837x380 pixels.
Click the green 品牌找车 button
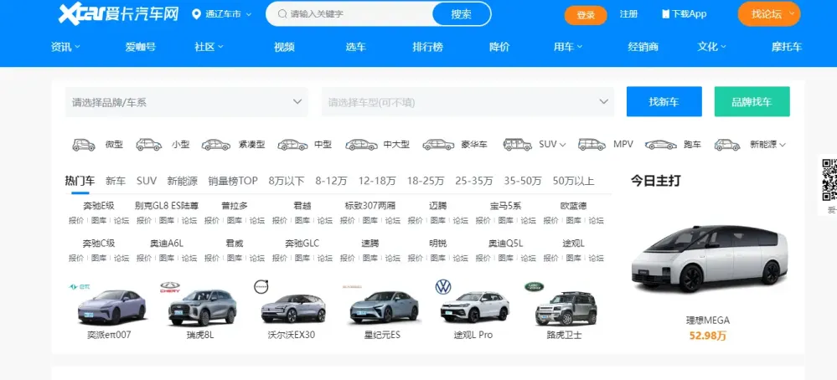[752, 101]
